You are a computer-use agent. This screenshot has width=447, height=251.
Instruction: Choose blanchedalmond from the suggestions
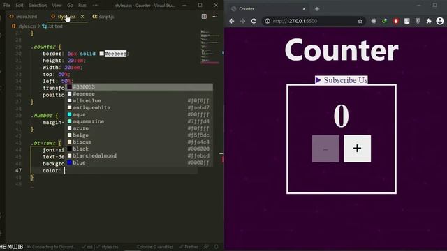pyautogui.click(x=140, y=155)
